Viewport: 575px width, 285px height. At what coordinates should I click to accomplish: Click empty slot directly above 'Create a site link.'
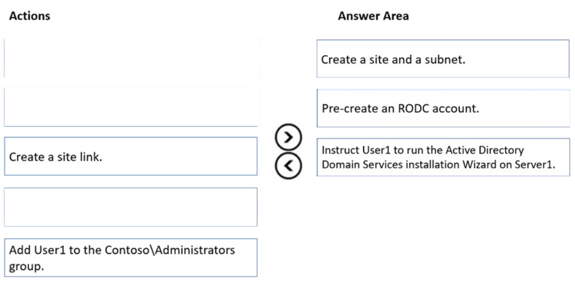coord(131,107)
